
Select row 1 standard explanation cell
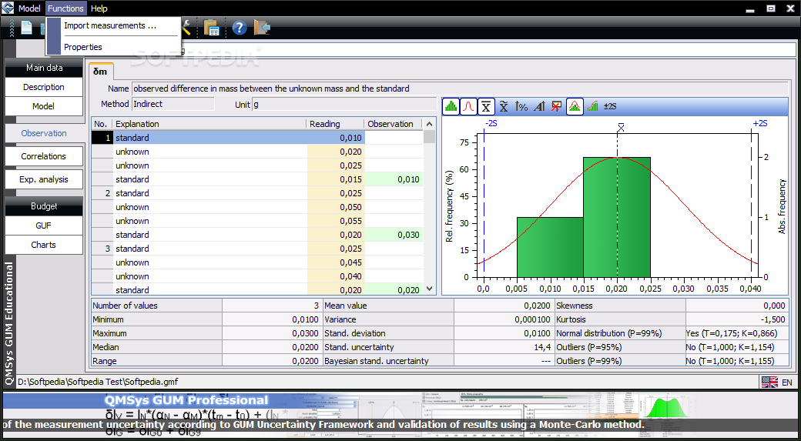(x=210, y=138)
